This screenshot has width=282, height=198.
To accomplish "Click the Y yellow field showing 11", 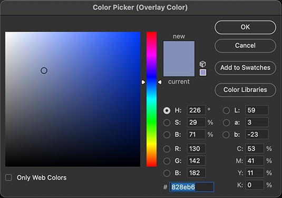I will click(x=255, y=173).
